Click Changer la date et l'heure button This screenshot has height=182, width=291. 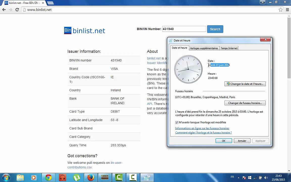245,84
